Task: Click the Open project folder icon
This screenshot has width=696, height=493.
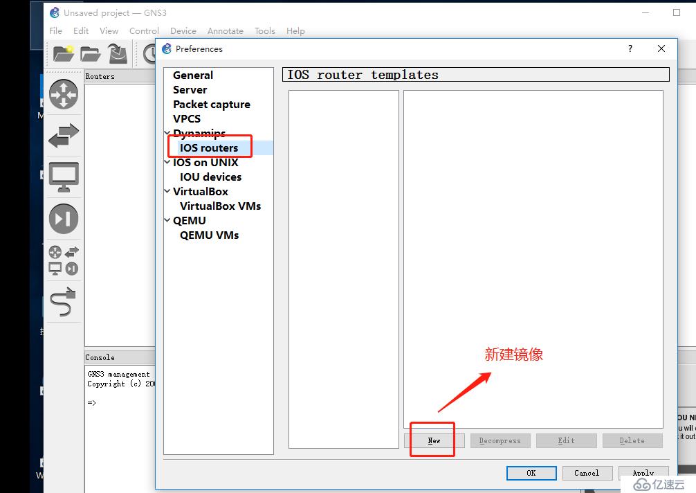Action: pos(90,54)
